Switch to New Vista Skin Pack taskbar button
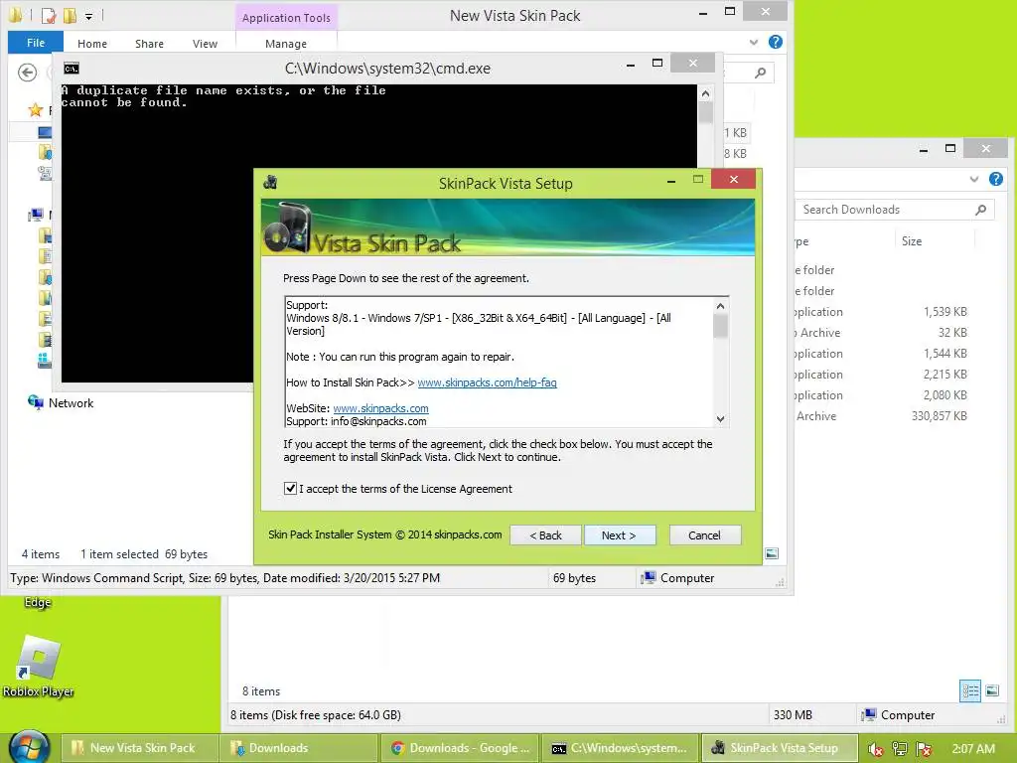The height and width of the screenshot is (763, 1017). (139, 748)
